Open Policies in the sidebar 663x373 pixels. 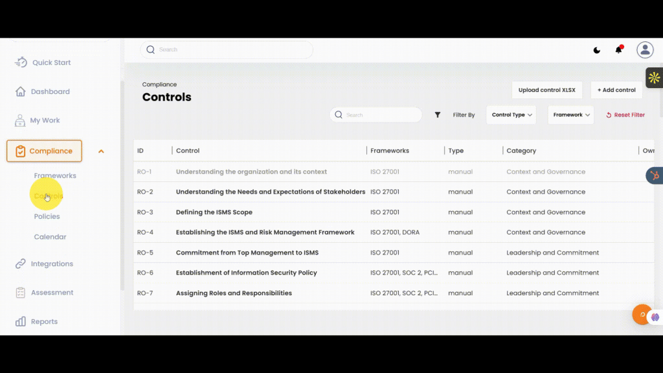pos(47,216)
